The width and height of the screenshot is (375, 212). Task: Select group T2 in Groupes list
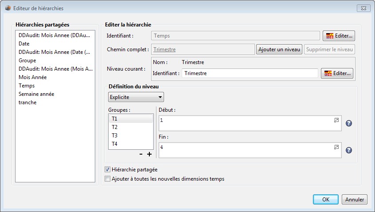tap(115, 127)
